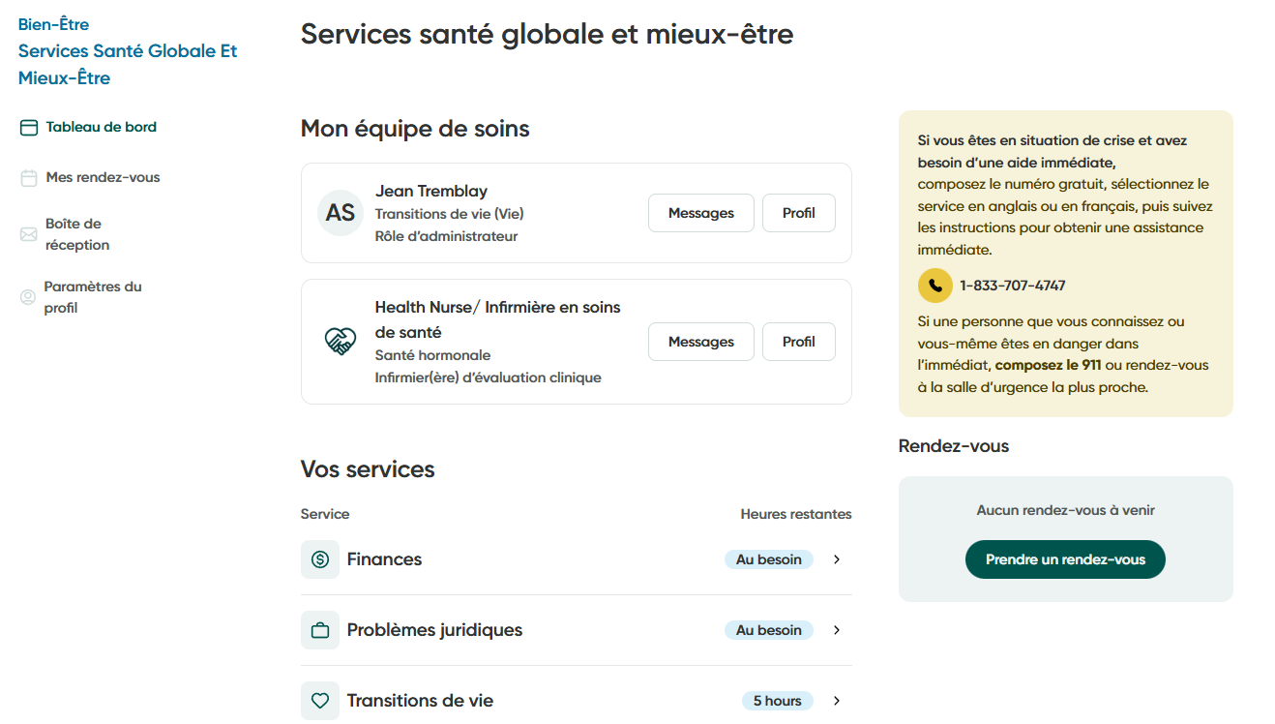
Task: Click the Au besoin badge for Finances
Action: pyautogui.click(x=768, y=558)
